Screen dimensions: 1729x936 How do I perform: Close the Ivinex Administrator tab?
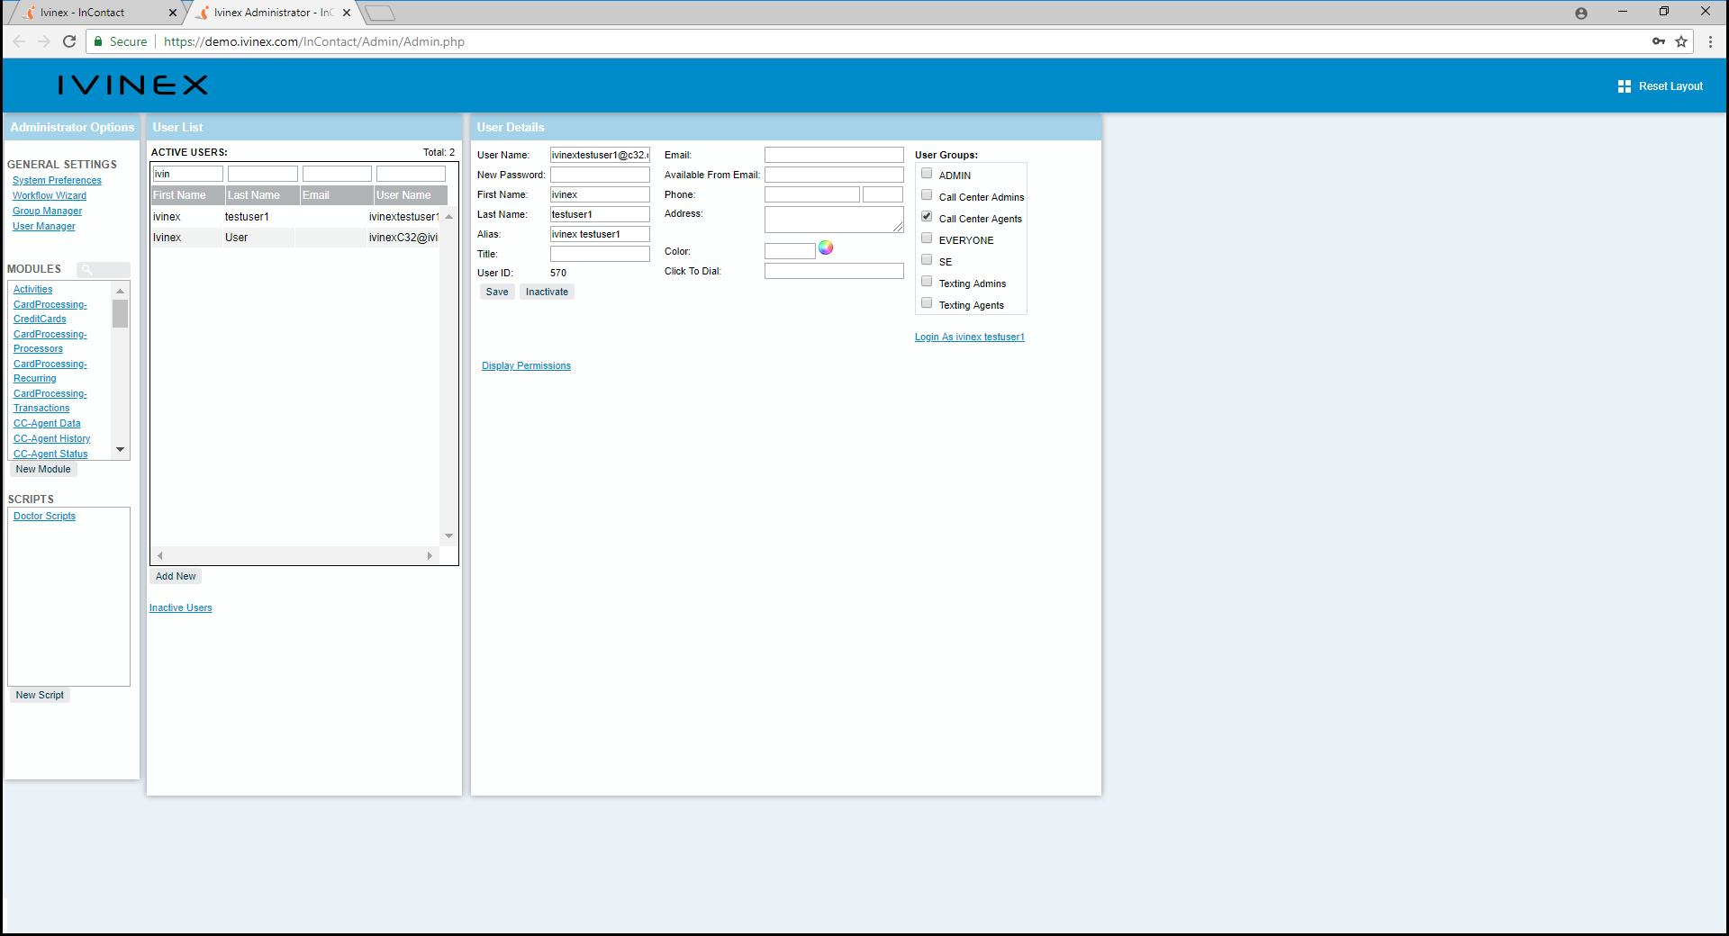click(347, 13)
